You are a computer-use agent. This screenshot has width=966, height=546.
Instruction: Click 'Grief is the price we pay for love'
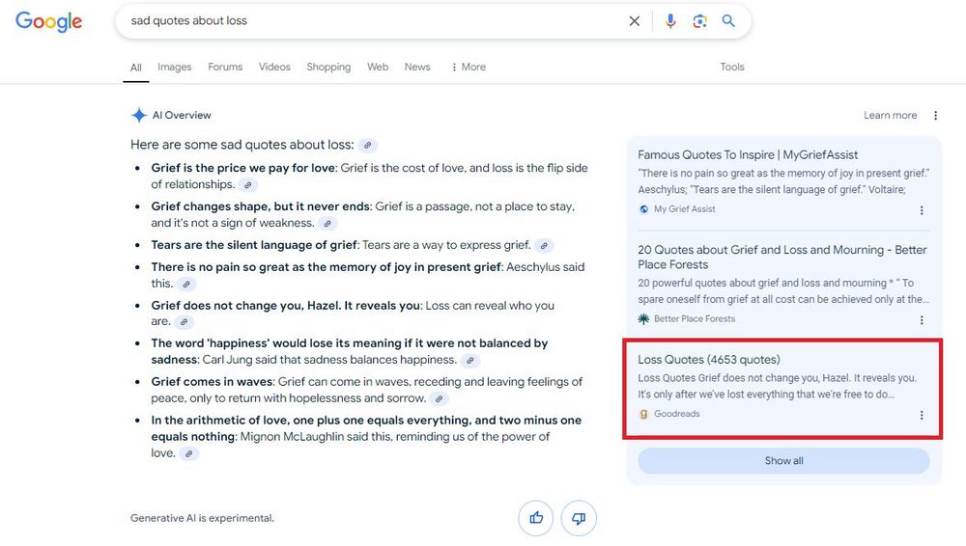[242, 168]
